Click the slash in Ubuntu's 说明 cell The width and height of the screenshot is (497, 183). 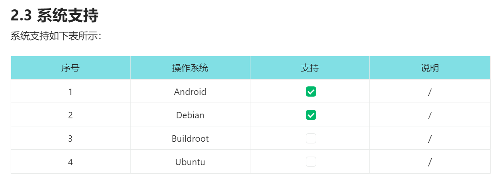point(430,162)
